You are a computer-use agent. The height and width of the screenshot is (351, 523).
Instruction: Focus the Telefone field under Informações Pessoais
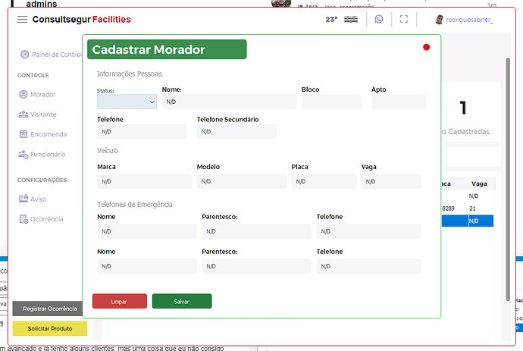(x=142, y=131)
